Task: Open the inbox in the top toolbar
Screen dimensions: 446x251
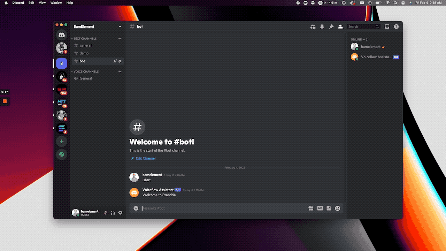Action: click(x=387, y=26)
